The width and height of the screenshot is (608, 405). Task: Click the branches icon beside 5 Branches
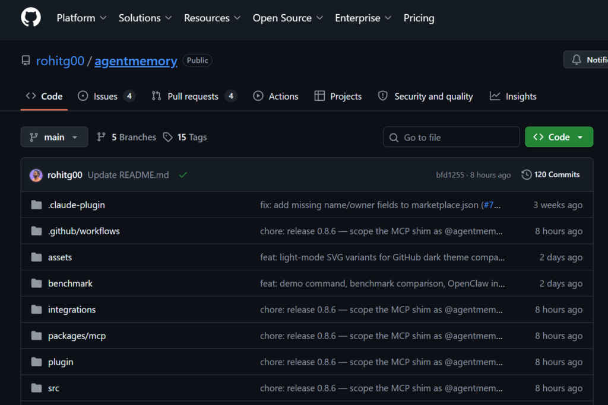point(102,137)
